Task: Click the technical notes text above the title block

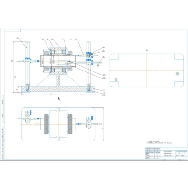Action: [159, 142]
